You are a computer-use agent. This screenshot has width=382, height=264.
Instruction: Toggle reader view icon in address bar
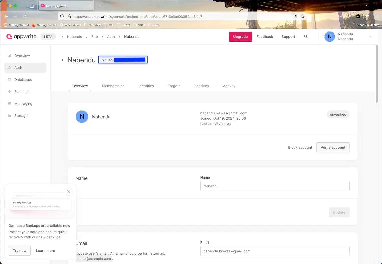(x=295, y=16)
